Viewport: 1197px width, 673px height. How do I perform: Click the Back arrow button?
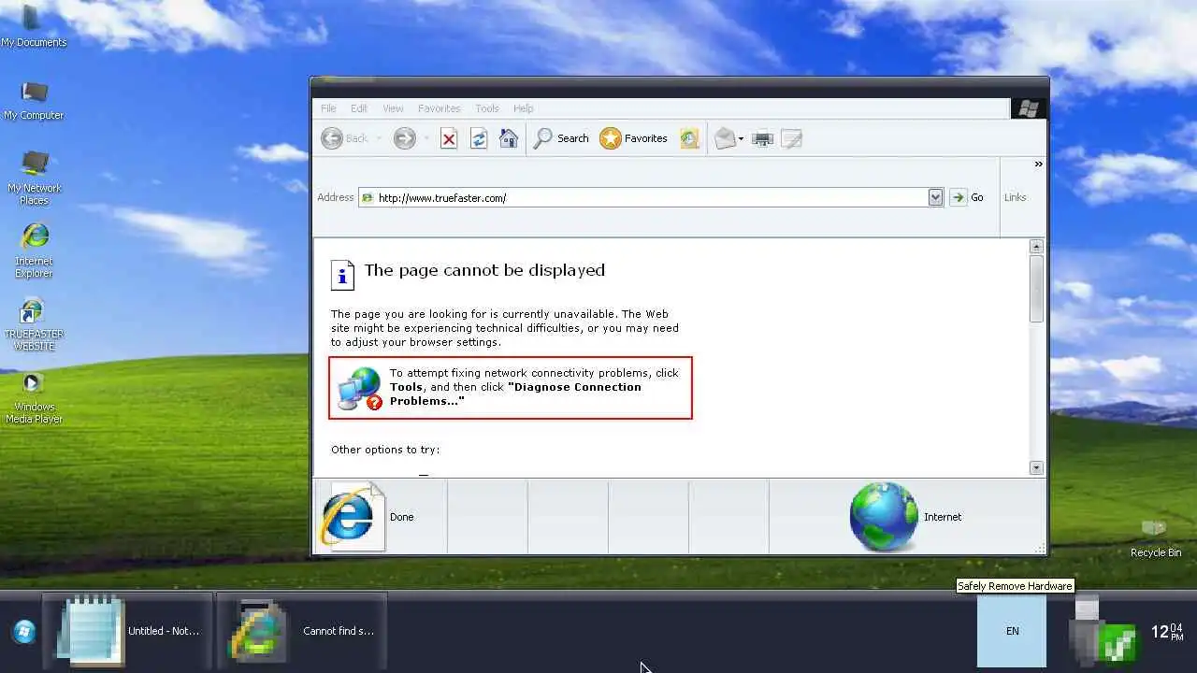click(332, 138)
